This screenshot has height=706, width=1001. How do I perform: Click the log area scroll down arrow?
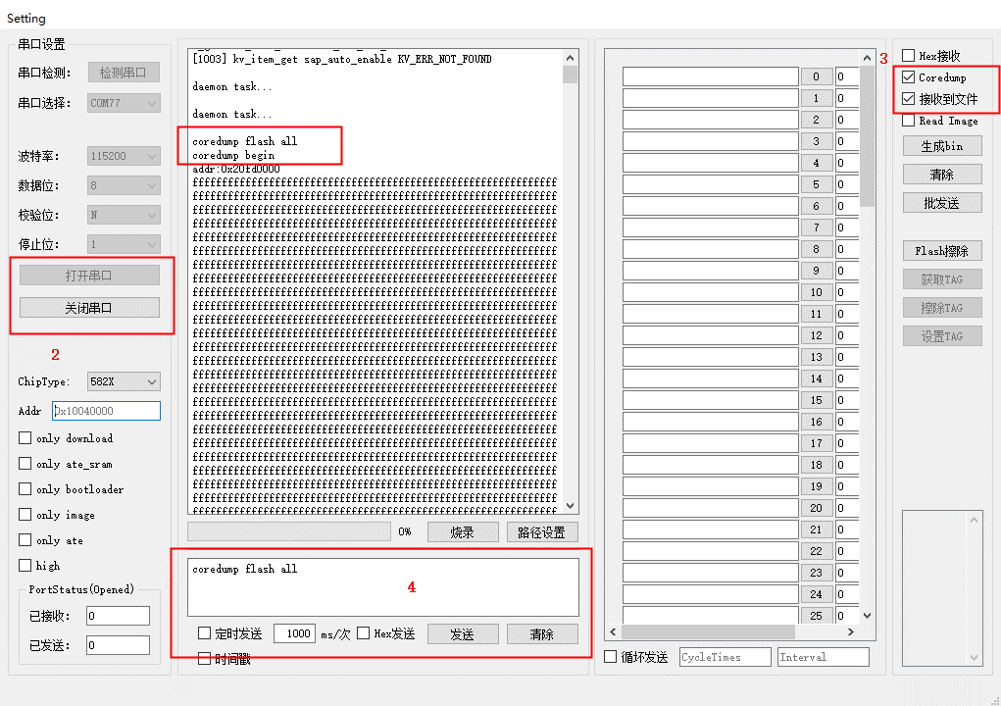pyautogui.click(x=570, y=506)
